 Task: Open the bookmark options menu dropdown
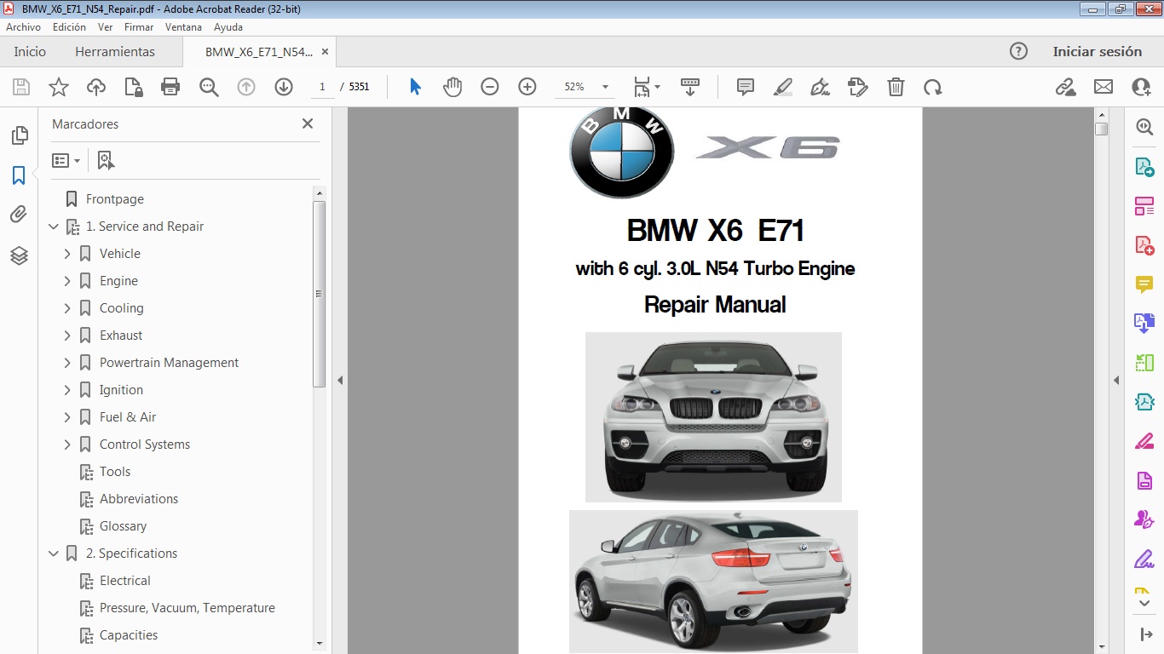tap(66, 160)
